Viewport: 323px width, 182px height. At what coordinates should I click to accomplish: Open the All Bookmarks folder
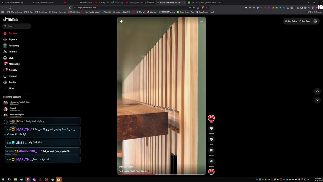315,12
